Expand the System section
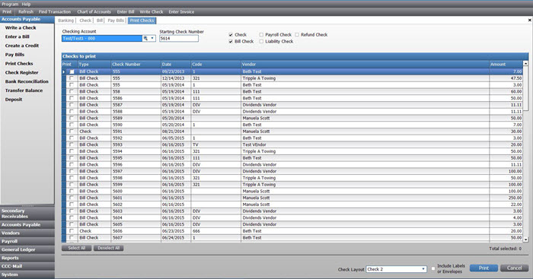533x279 pixels. pos(27,274)
